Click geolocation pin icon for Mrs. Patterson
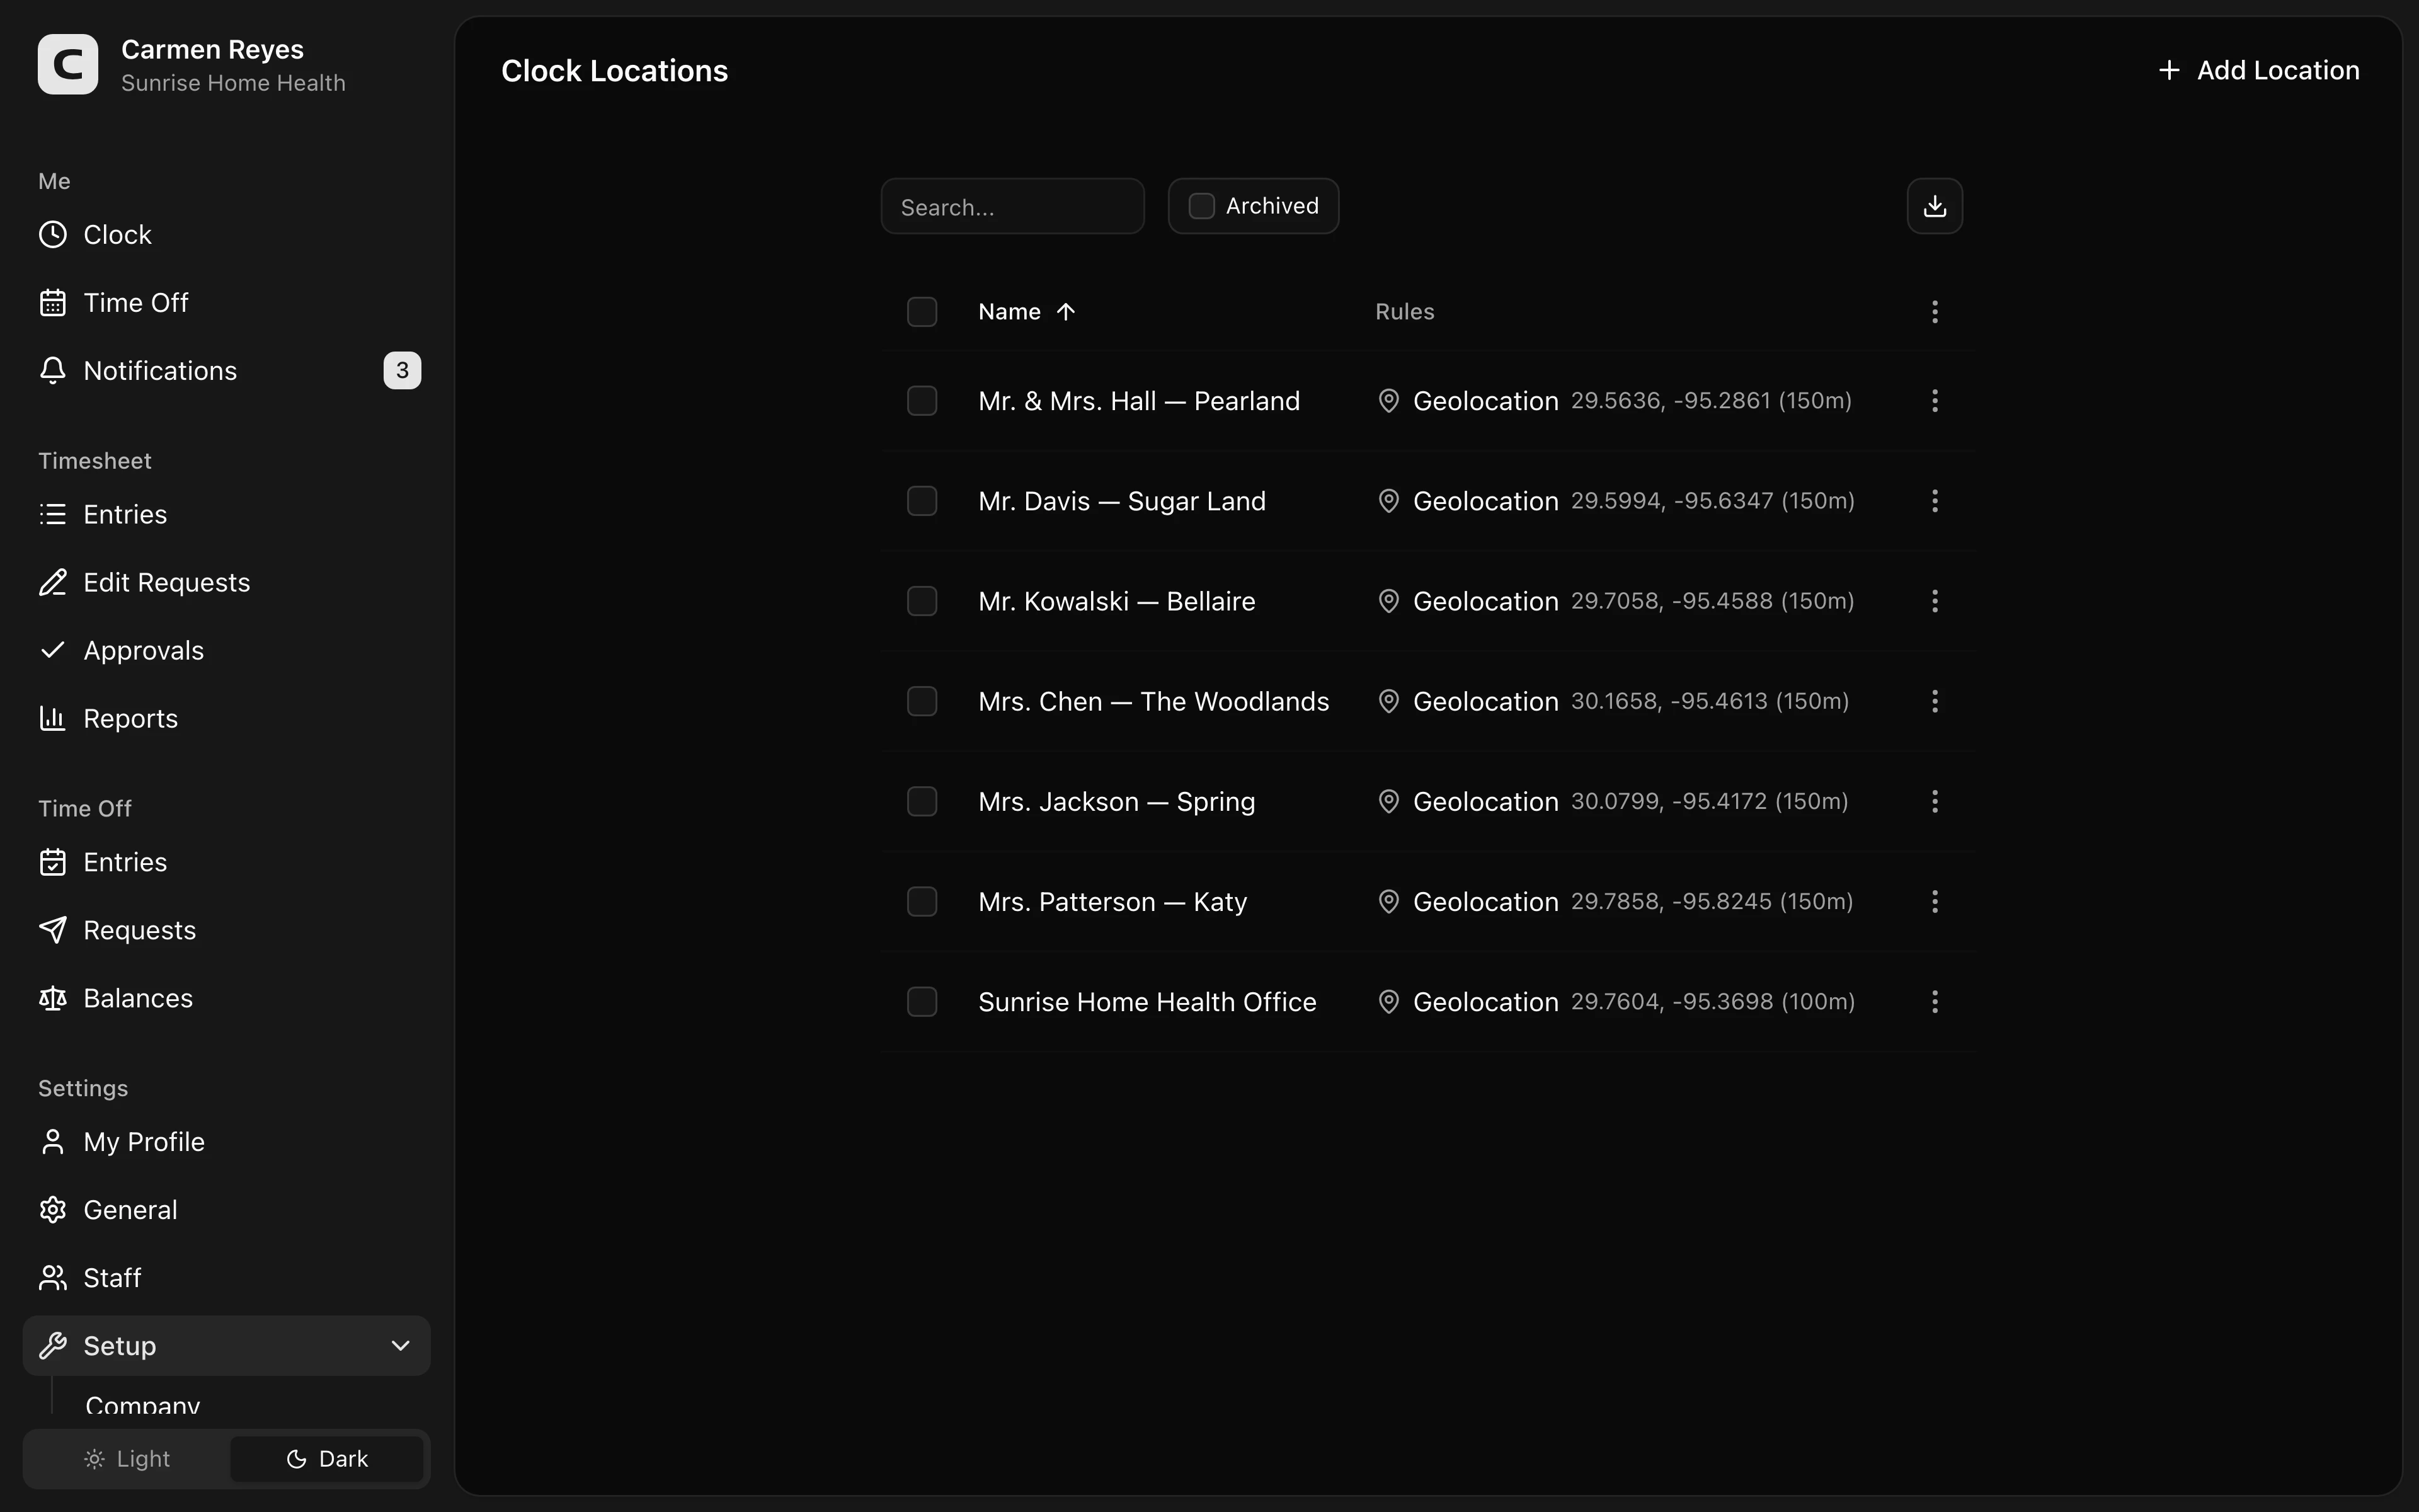 point(1388,902)
